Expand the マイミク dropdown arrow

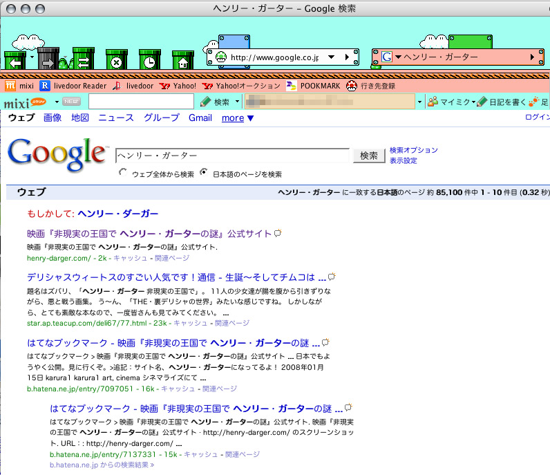click(473, 102)
